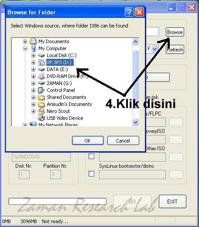Select the ZAMAN (G:) entry
199x227 pixels.
[59, 83]
